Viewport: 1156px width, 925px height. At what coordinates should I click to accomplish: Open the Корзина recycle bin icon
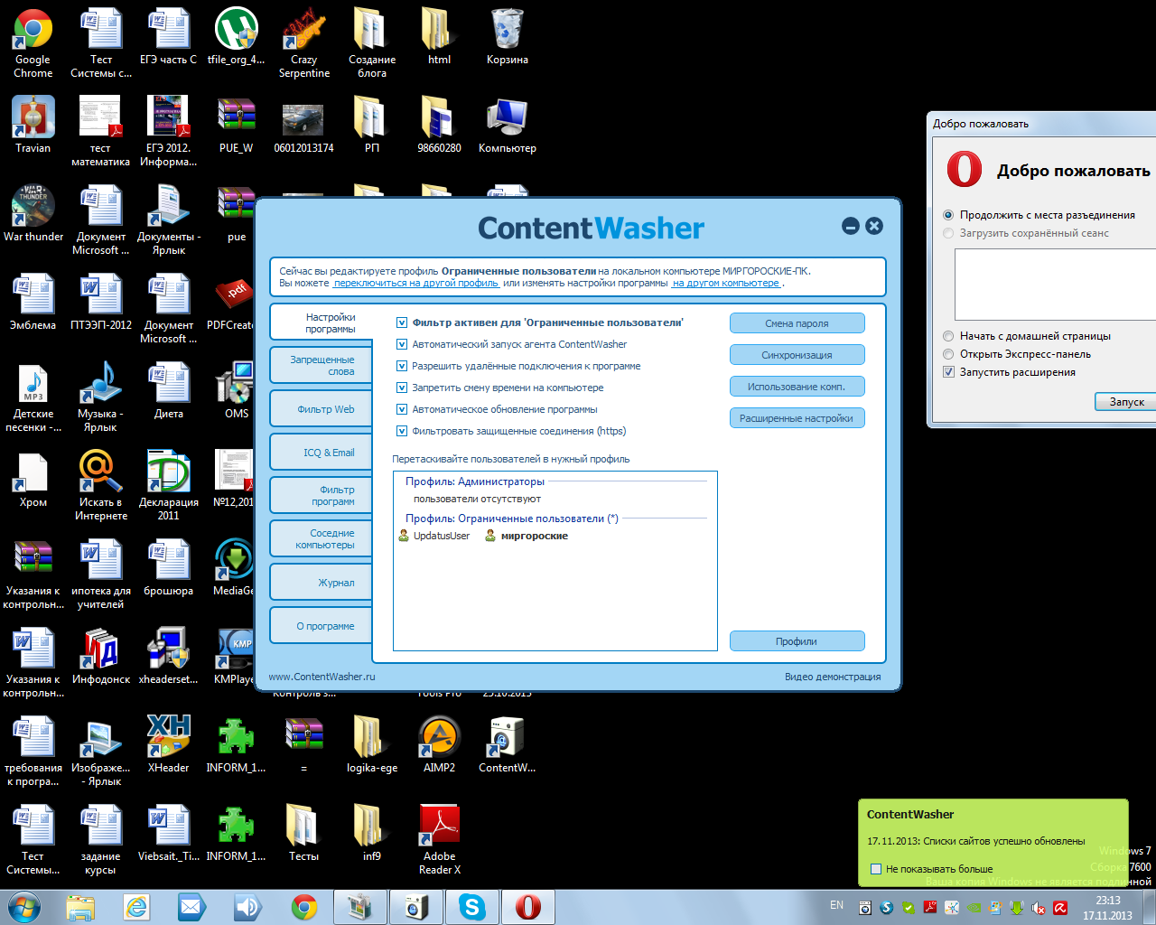(x=508, y=37)
